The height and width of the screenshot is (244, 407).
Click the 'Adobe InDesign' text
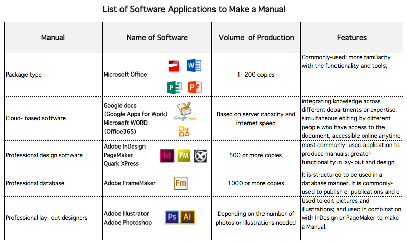[125, 147]
